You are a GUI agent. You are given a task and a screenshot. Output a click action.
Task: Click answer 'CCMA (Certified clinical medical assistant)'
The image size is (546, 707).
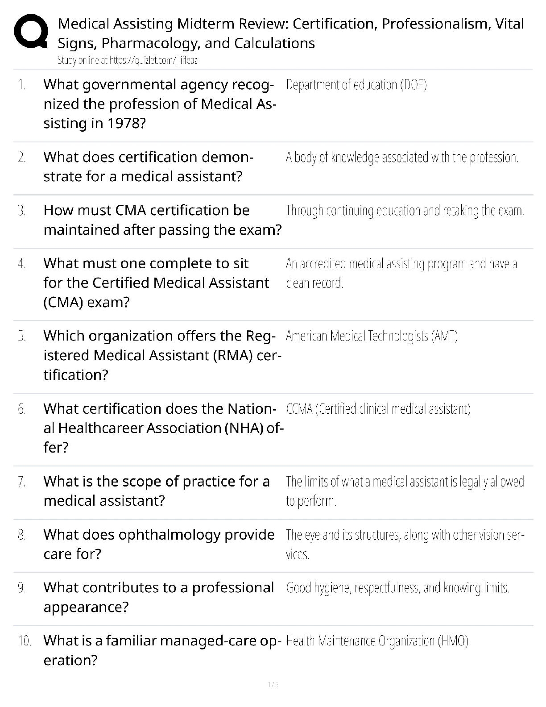click(378, 409)
